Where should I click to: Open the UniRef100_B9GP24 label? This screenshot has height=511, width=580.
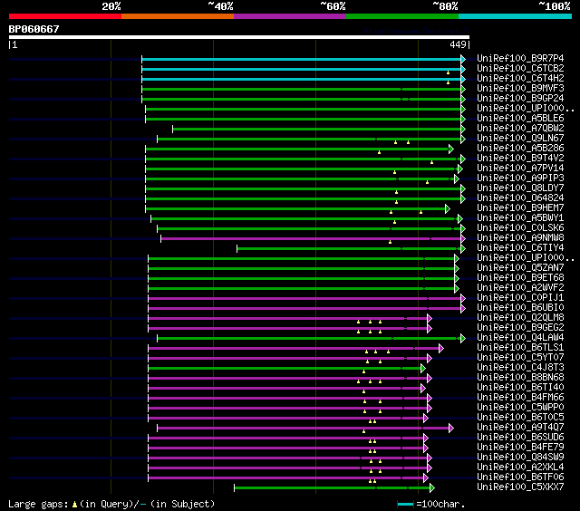click(520, 99)
